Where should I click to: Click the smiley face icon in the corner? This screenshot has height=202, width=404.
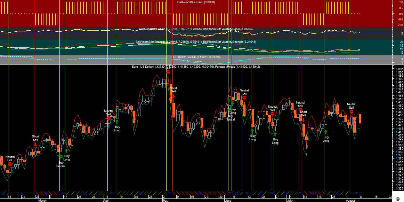[x=398, y=199]
